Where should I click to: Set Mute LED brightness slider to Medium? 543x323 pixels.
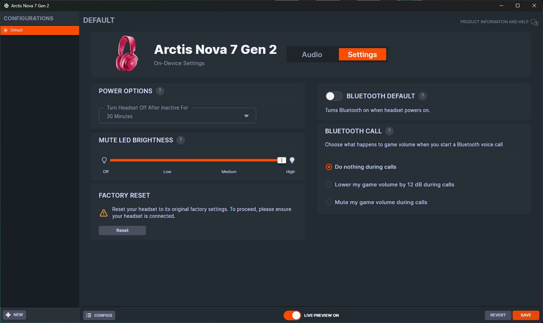coord(229,160)
